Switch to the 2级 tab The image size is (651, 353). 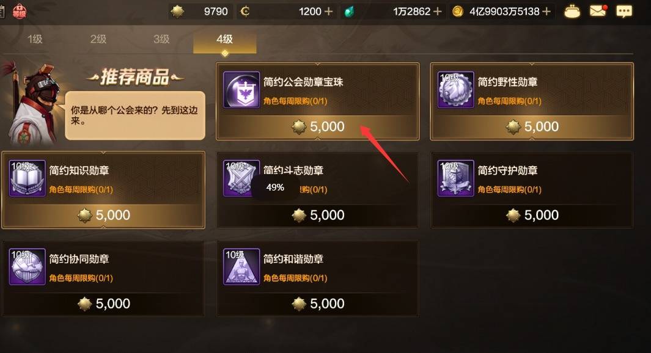click(x=98, y=40)
